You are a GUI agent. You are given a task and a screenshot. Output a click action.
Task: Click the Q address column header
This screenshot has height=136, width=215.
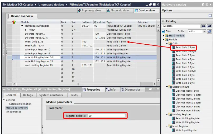pos(99,22)
